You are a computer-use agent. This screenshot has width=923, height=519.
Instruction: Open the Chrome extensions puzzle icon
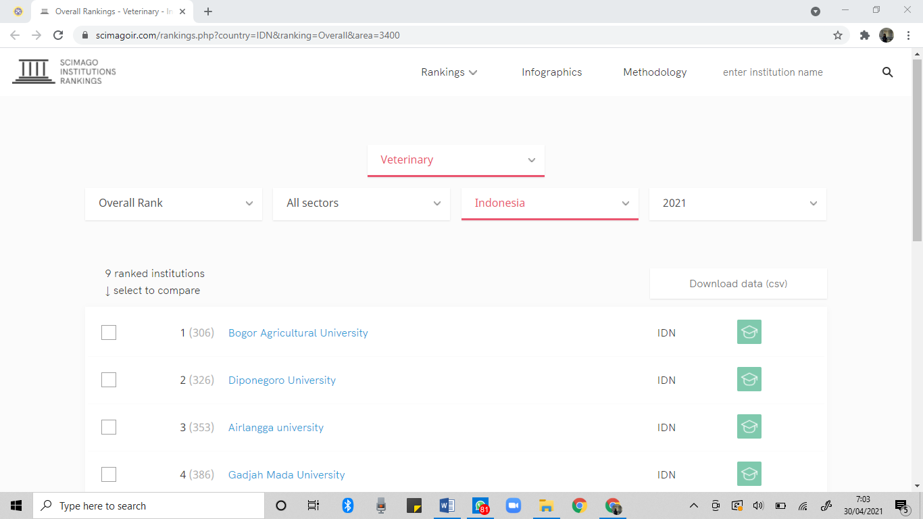864,35
